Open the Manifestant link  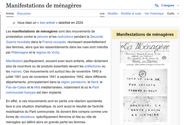(14, 61)
